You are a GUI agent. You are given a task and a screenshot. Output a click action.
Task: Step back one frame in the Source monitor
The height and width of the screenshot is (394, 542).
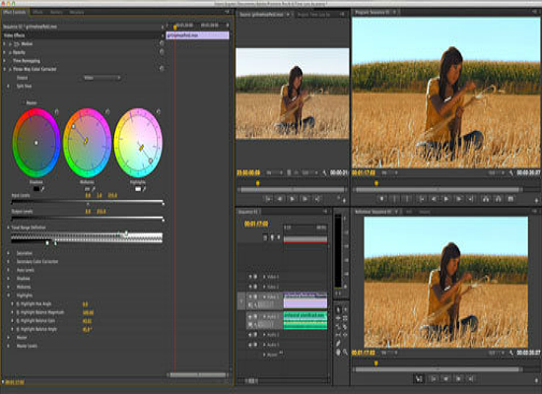pos(280,199)
